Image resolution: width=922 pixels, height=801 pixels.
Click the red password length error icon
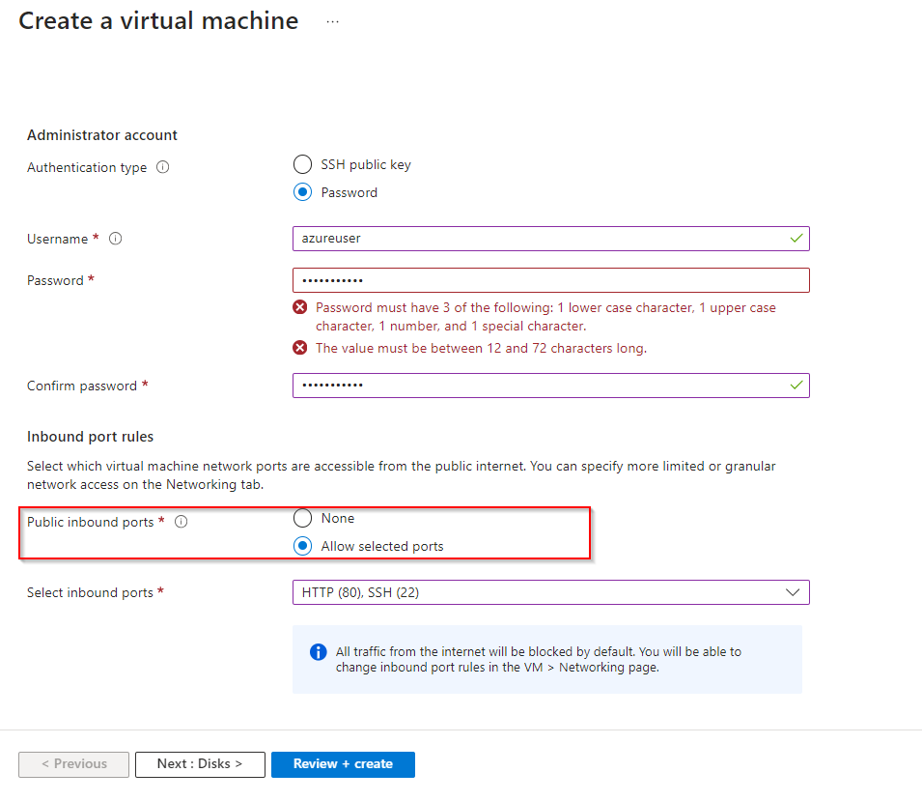click(300, 348)
